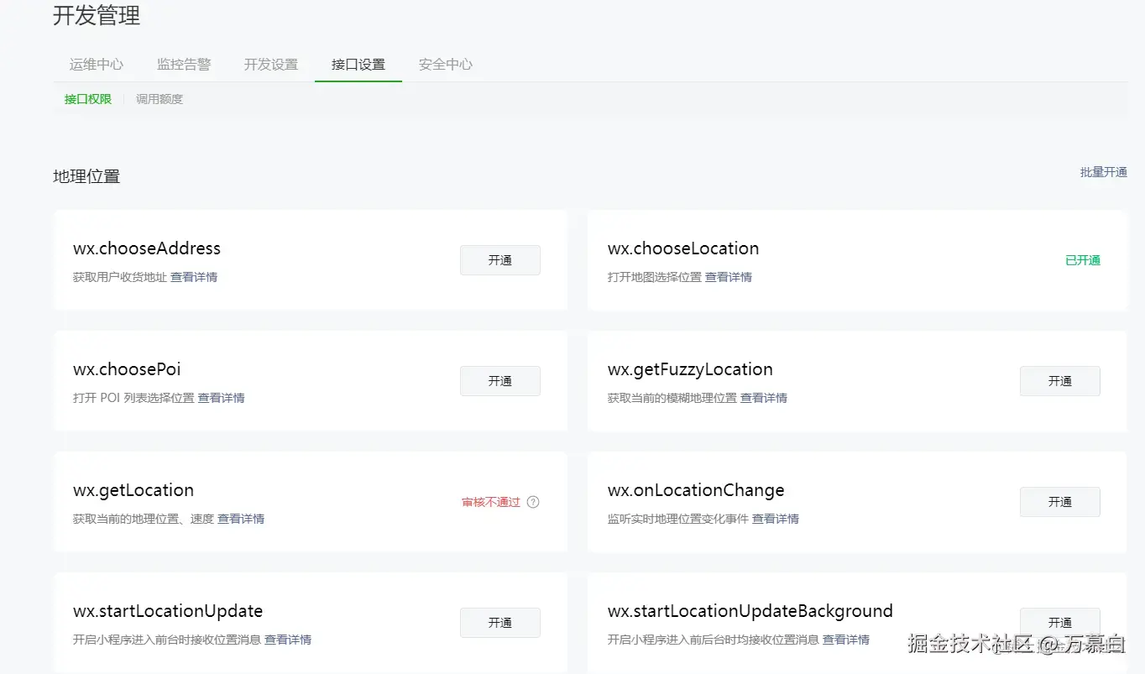Click the wx.getLocation title
Image resolution: width=1145 pixels, height=674 pixels.
tap(133, 490)
